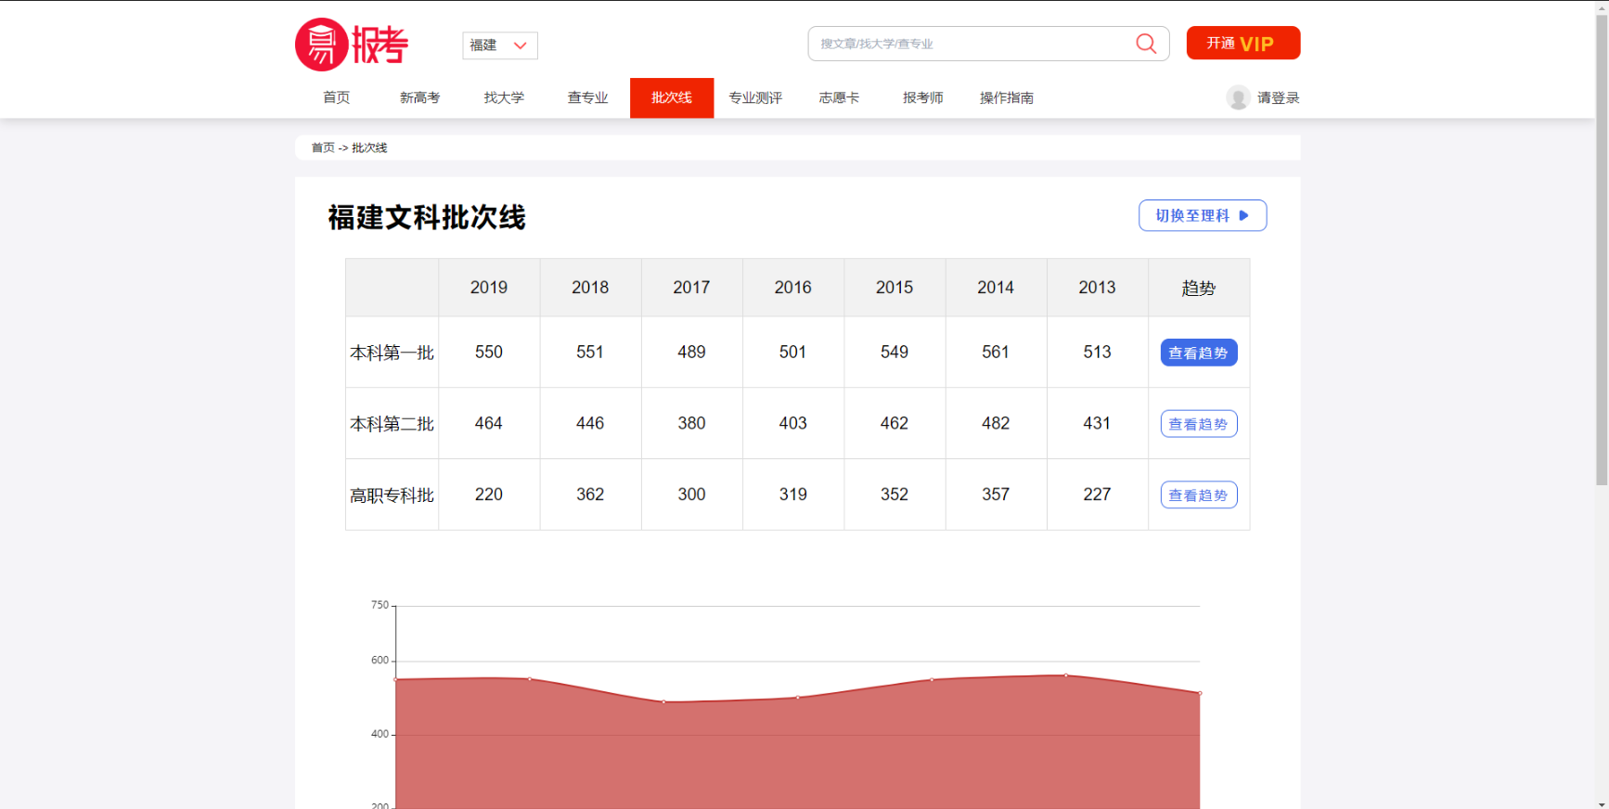
Task: Click the search input field
Action: pos(970,44)
